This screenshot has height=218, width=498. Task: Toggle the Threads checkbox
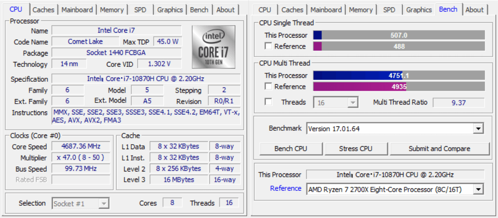[268, 102]
